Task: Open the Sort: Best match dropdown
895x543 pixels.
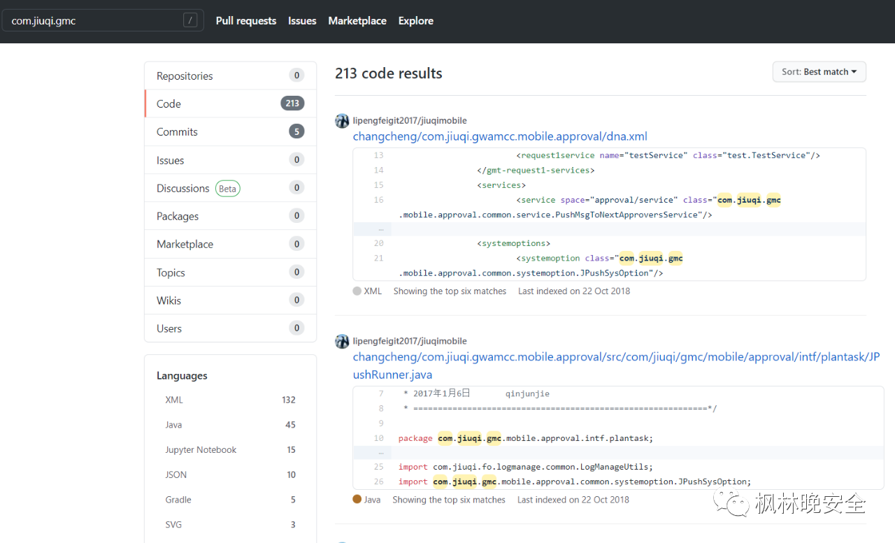Action: 819,72
